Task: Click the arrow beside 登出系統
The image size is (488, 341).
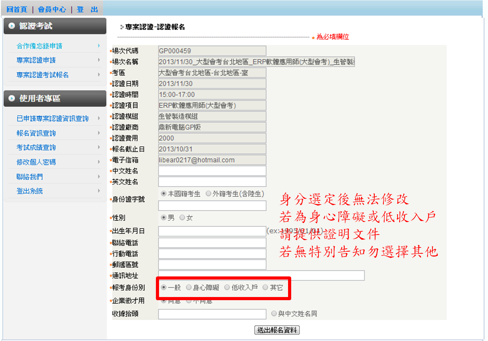Action: pyautogui.click(x=99, y=191)
